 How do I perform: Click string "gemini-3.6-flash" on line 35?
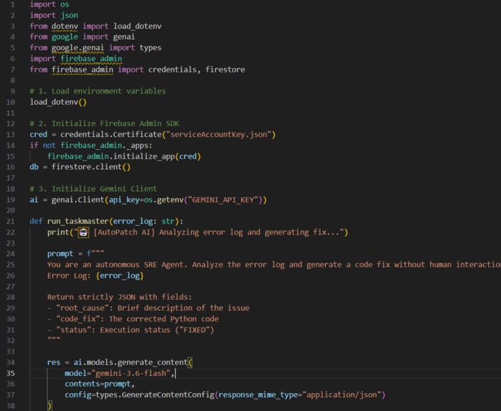(131, 373)
